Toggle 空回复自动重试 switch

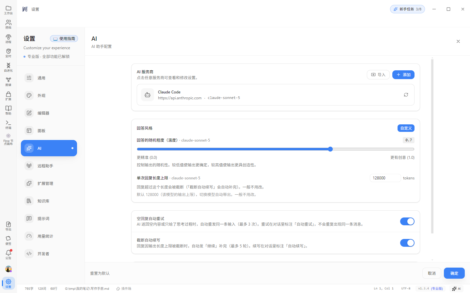pyautogui.click(x=407, y=221)
